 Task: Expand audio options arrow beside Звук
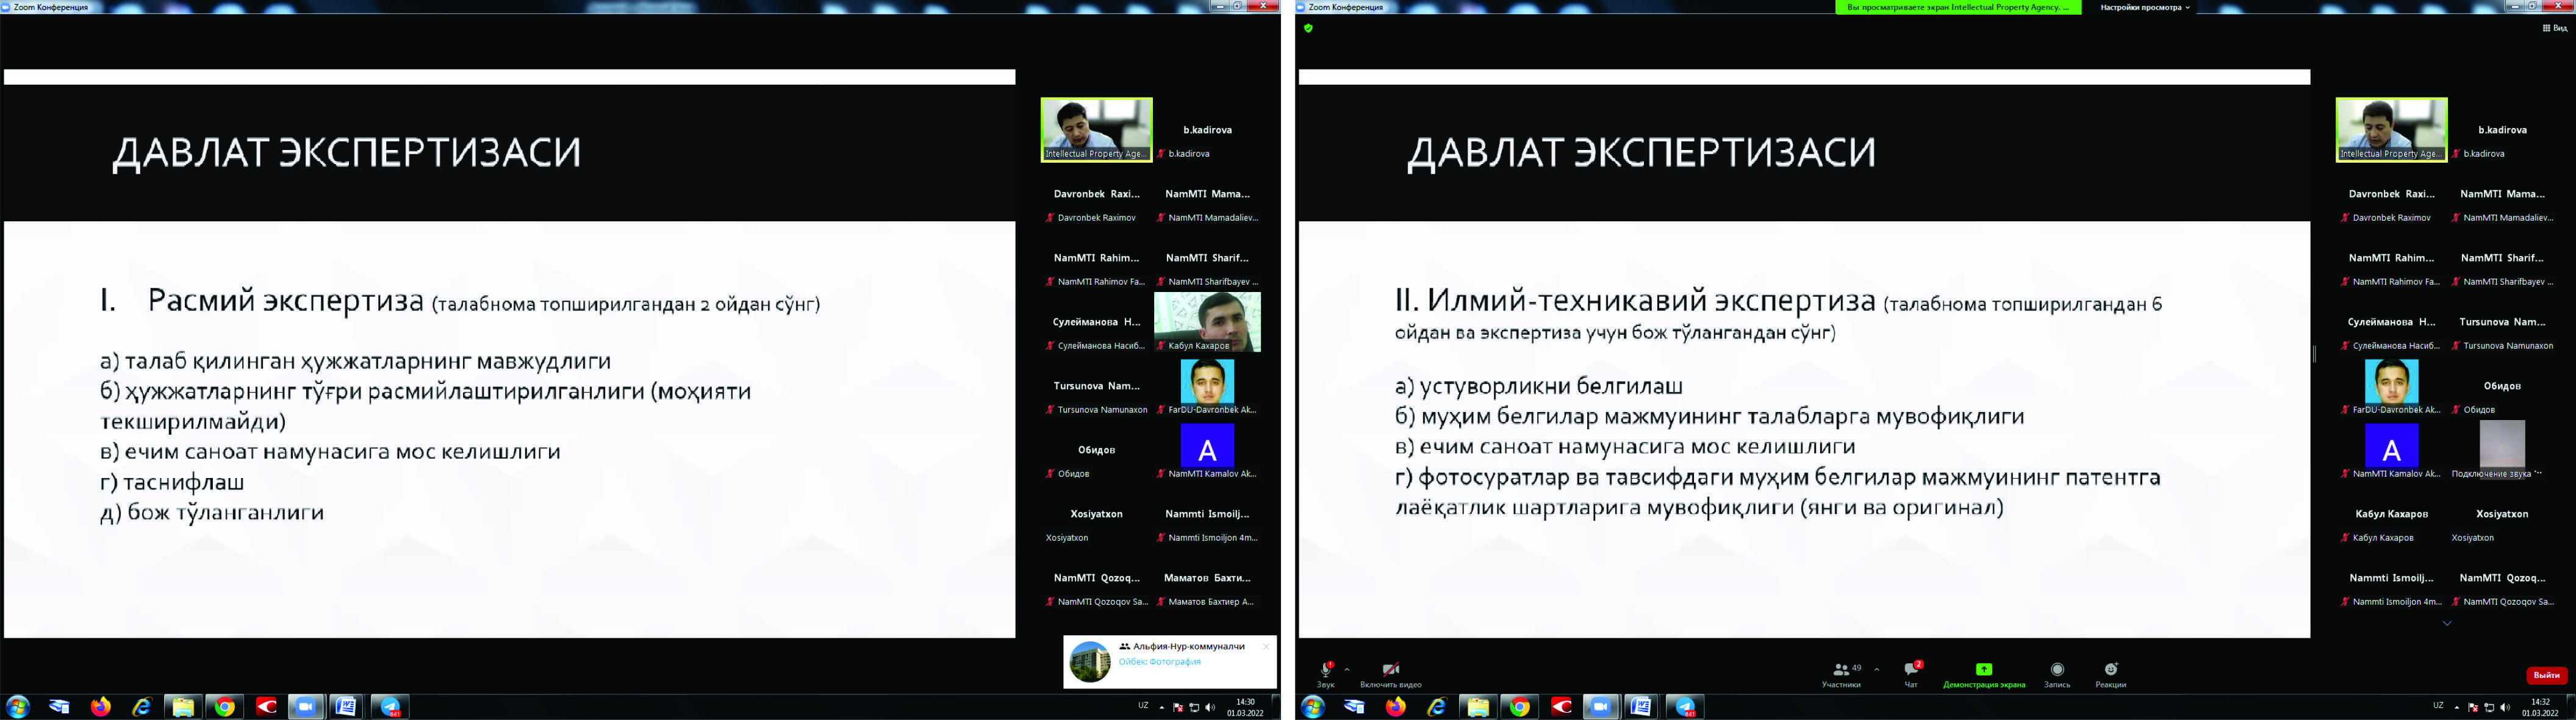pos(1347,669)
